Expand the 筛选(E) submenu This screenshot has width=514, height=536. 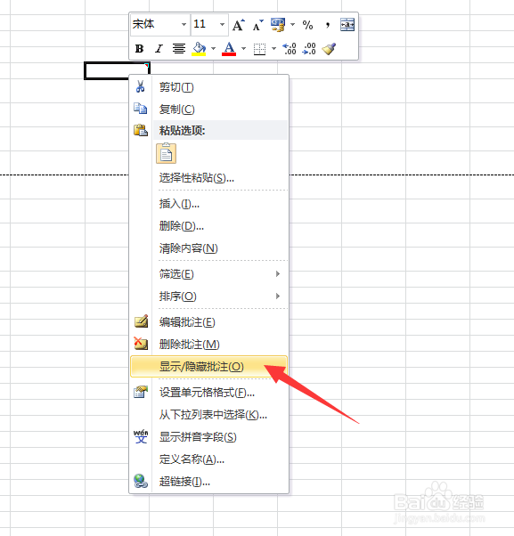tap(209, 274)
